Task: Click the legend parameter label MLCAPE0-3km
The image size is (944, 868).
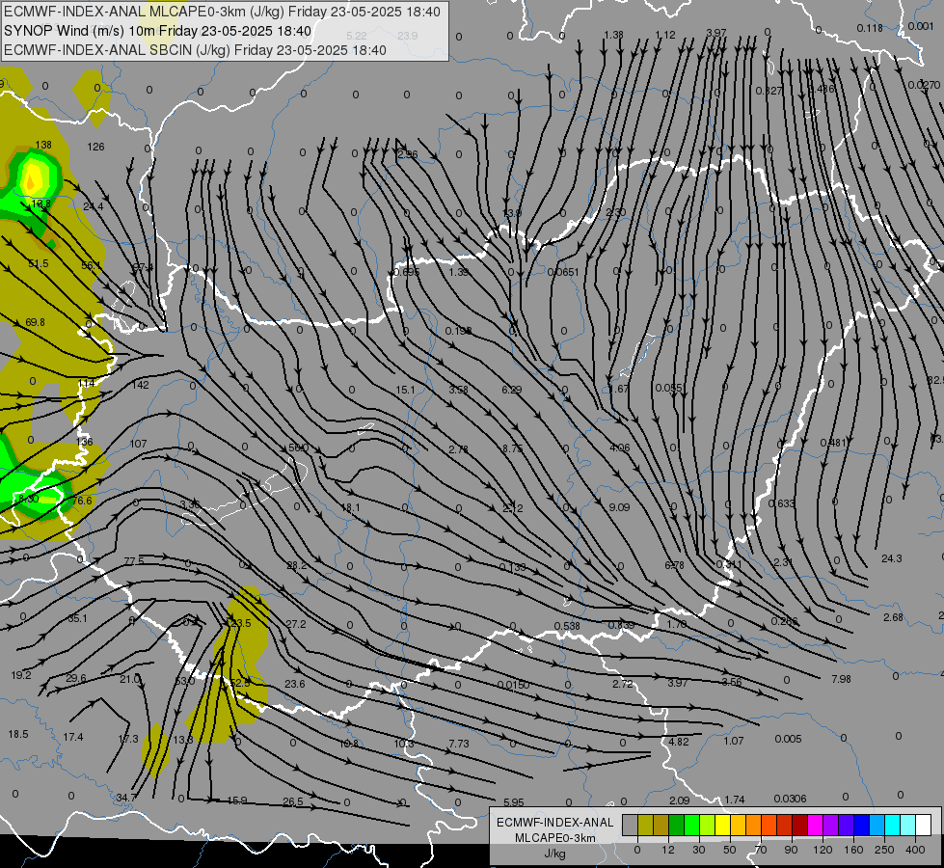Action: coord(555,838)
